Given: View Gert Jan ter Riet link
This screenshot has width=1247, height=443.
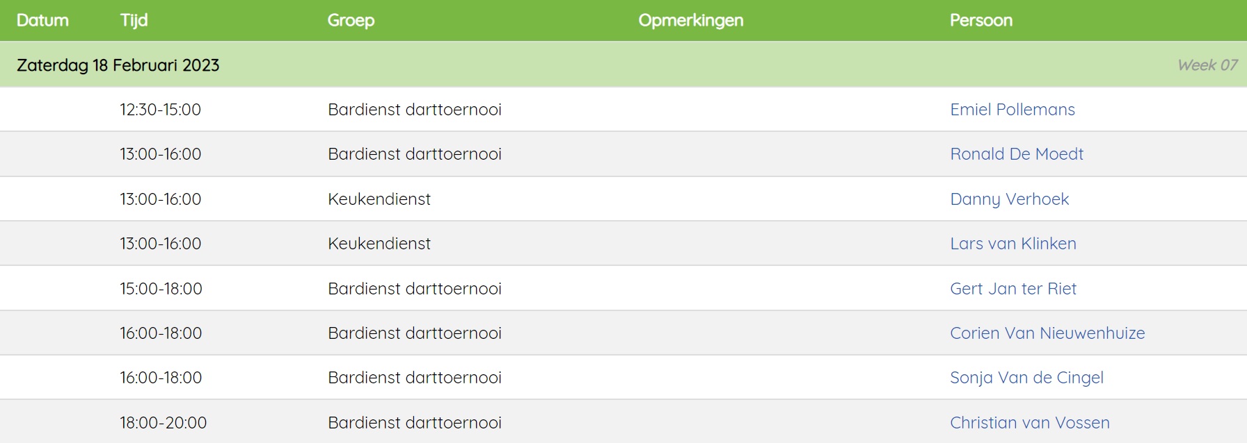Looking at the screenshot, I should coord(1013,289).
